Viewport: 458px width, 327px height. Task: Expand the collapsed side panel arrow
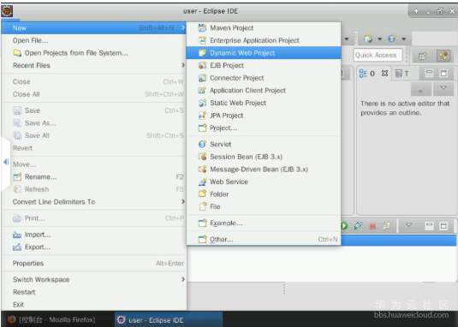pos(5,162)
